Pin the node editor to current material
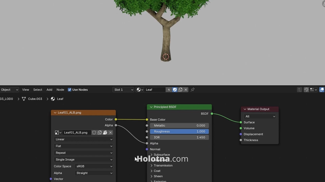 coord(193,89)
